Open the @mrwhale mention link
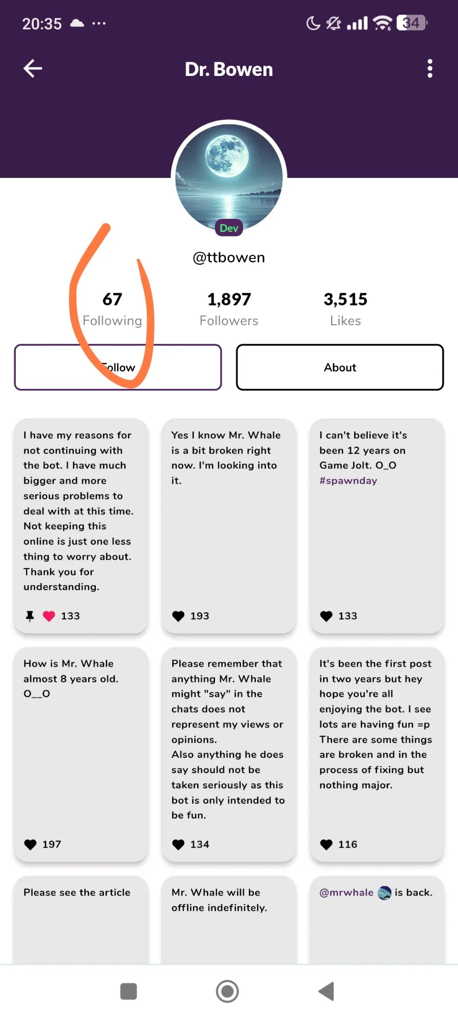Viewport: 458px width, 1019px height. pos(346,893)
